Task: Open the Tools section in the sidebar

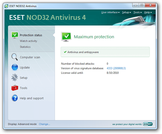Action: 24,88
